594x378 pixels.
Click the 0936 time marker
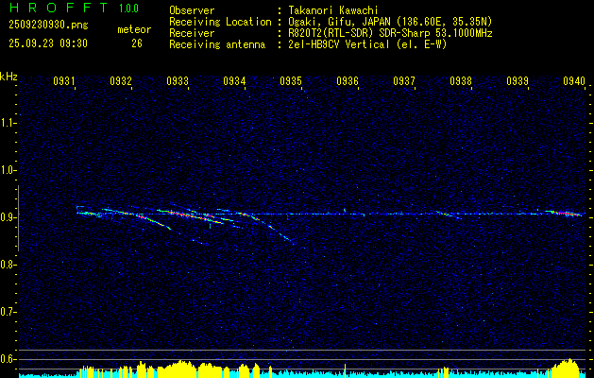348,80
